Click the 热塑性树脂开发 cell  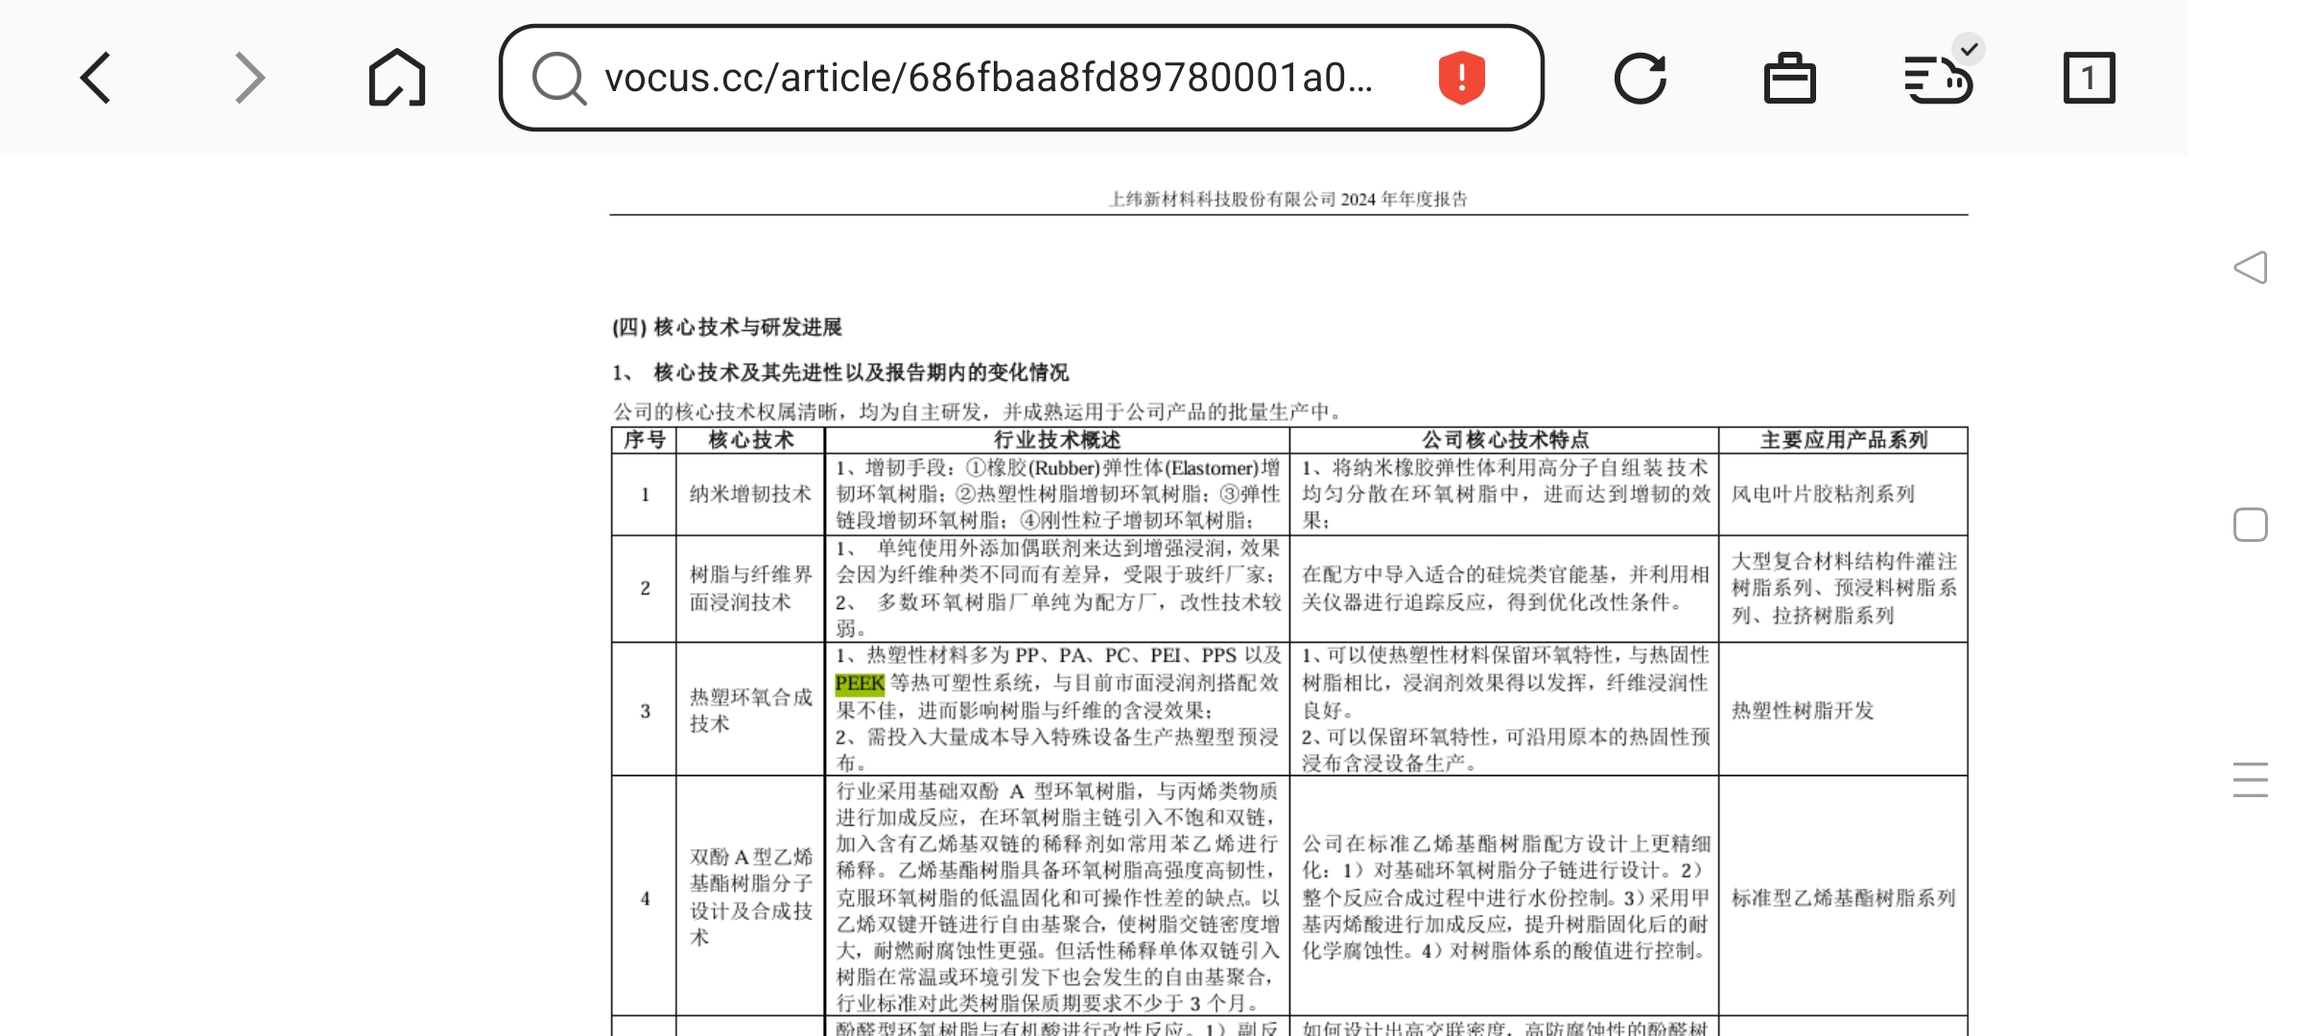coord(1802,710)
